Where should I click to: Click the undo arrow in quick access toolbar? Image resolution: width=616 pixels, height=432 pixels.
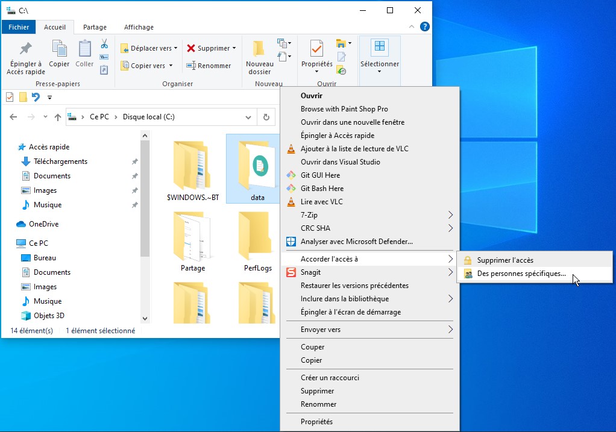pos(36,97)
